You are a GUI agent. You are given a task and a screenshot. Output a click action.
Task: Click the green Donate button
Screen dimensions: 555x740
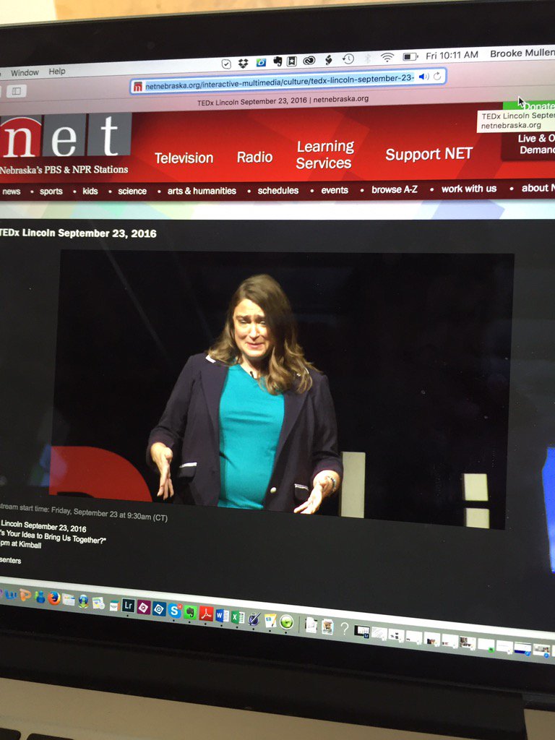pos(530,106)
